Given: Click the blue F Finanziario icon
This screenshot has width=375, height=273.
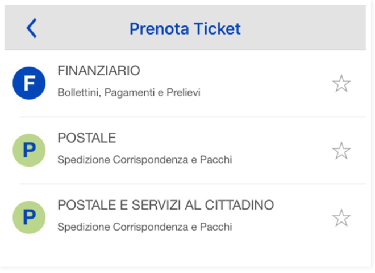Looking at the screenshot, I should click(x=29, y=83).
